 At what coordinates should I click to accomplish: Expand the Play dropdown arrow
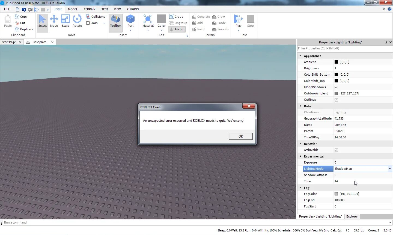[238, 30]
